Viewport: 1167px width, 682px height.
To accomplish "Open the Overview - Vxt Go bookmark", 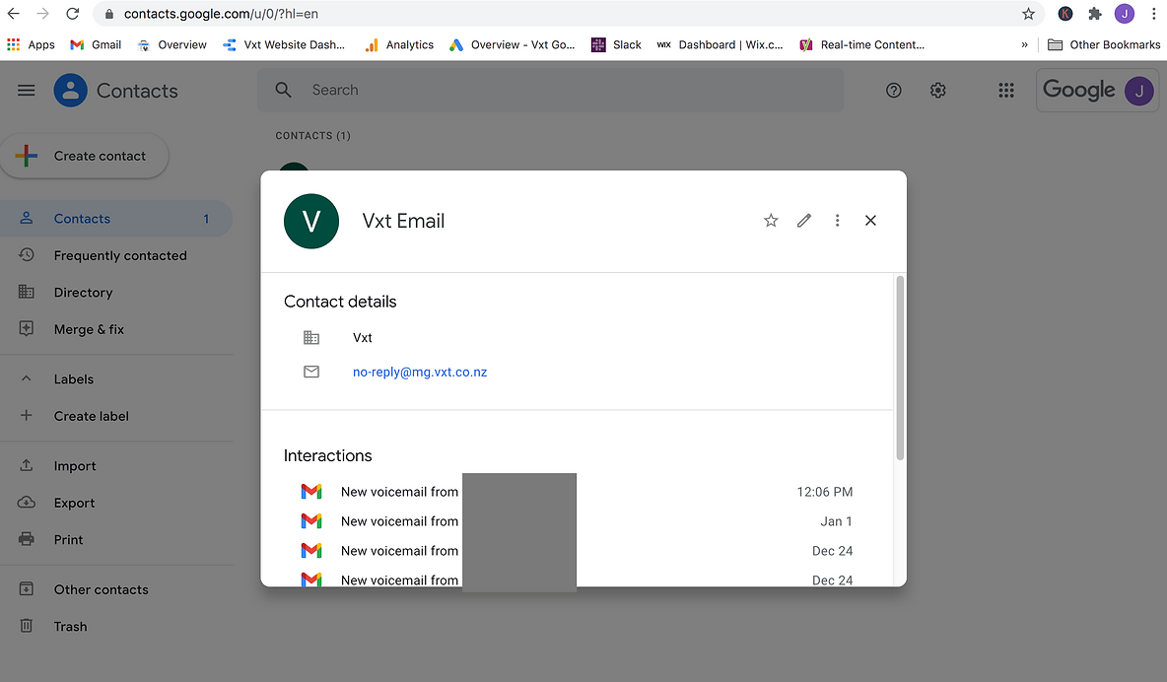I will 513,44.
